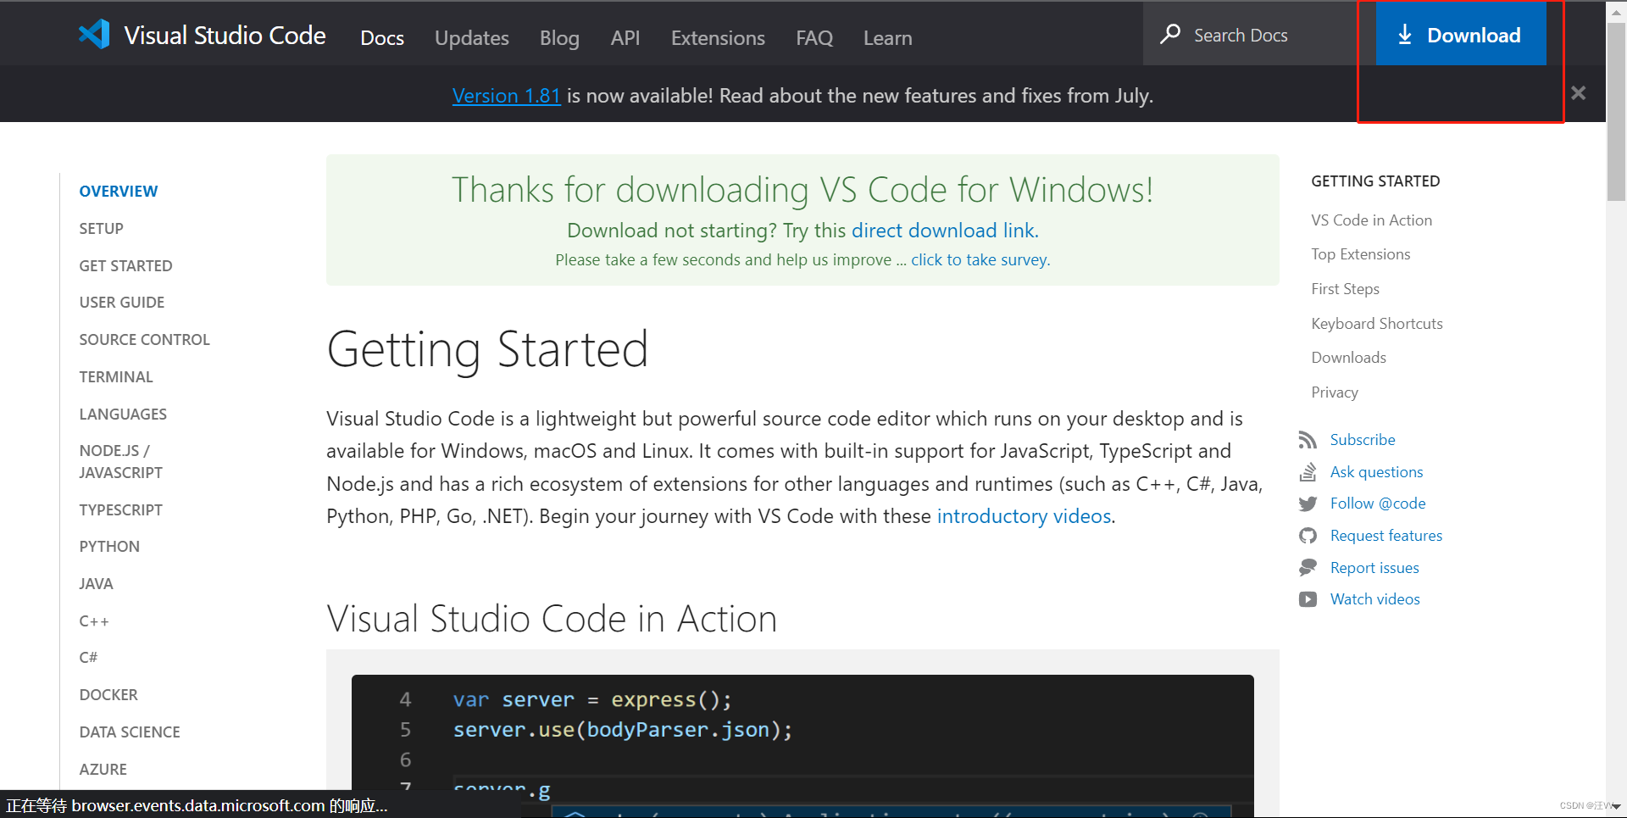1627x818 pixels.
Task: Open the Updates navigation item
Action: point(472,38)
